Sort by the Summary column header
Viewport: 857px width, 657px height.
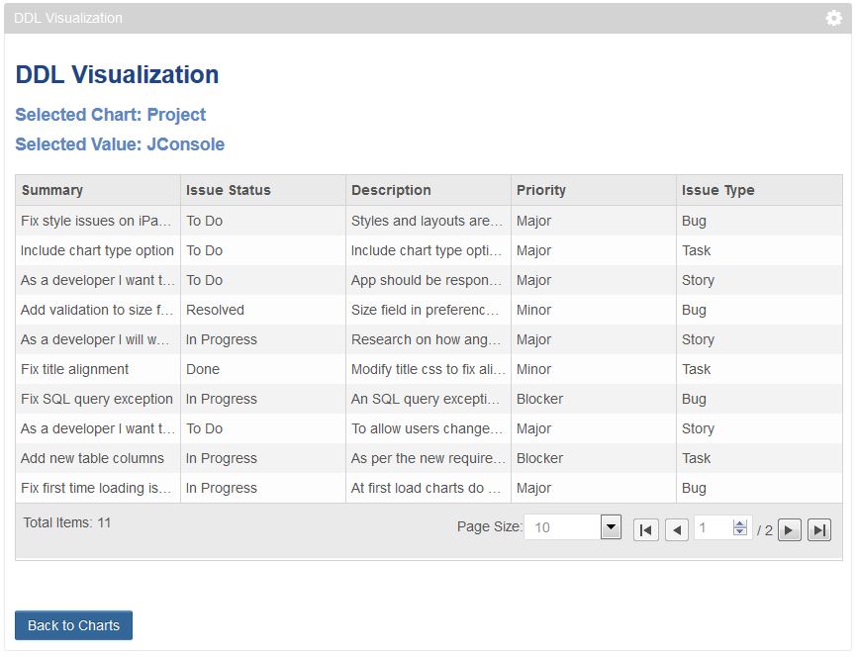52,190
